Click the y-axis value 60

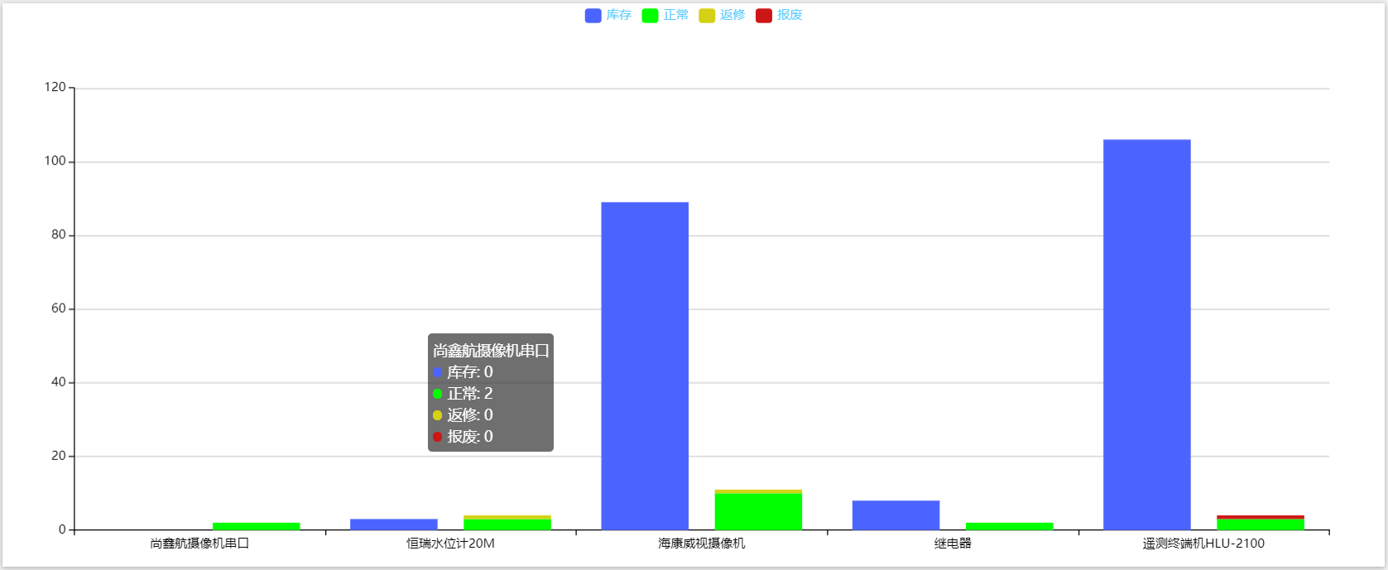59,309
